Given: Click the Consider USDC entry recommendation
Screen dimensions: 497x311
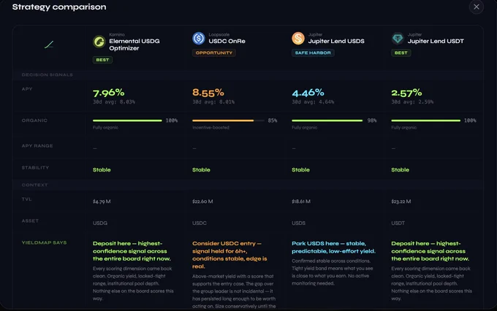Looking at the screenshot, I should [x=229, y=255].
